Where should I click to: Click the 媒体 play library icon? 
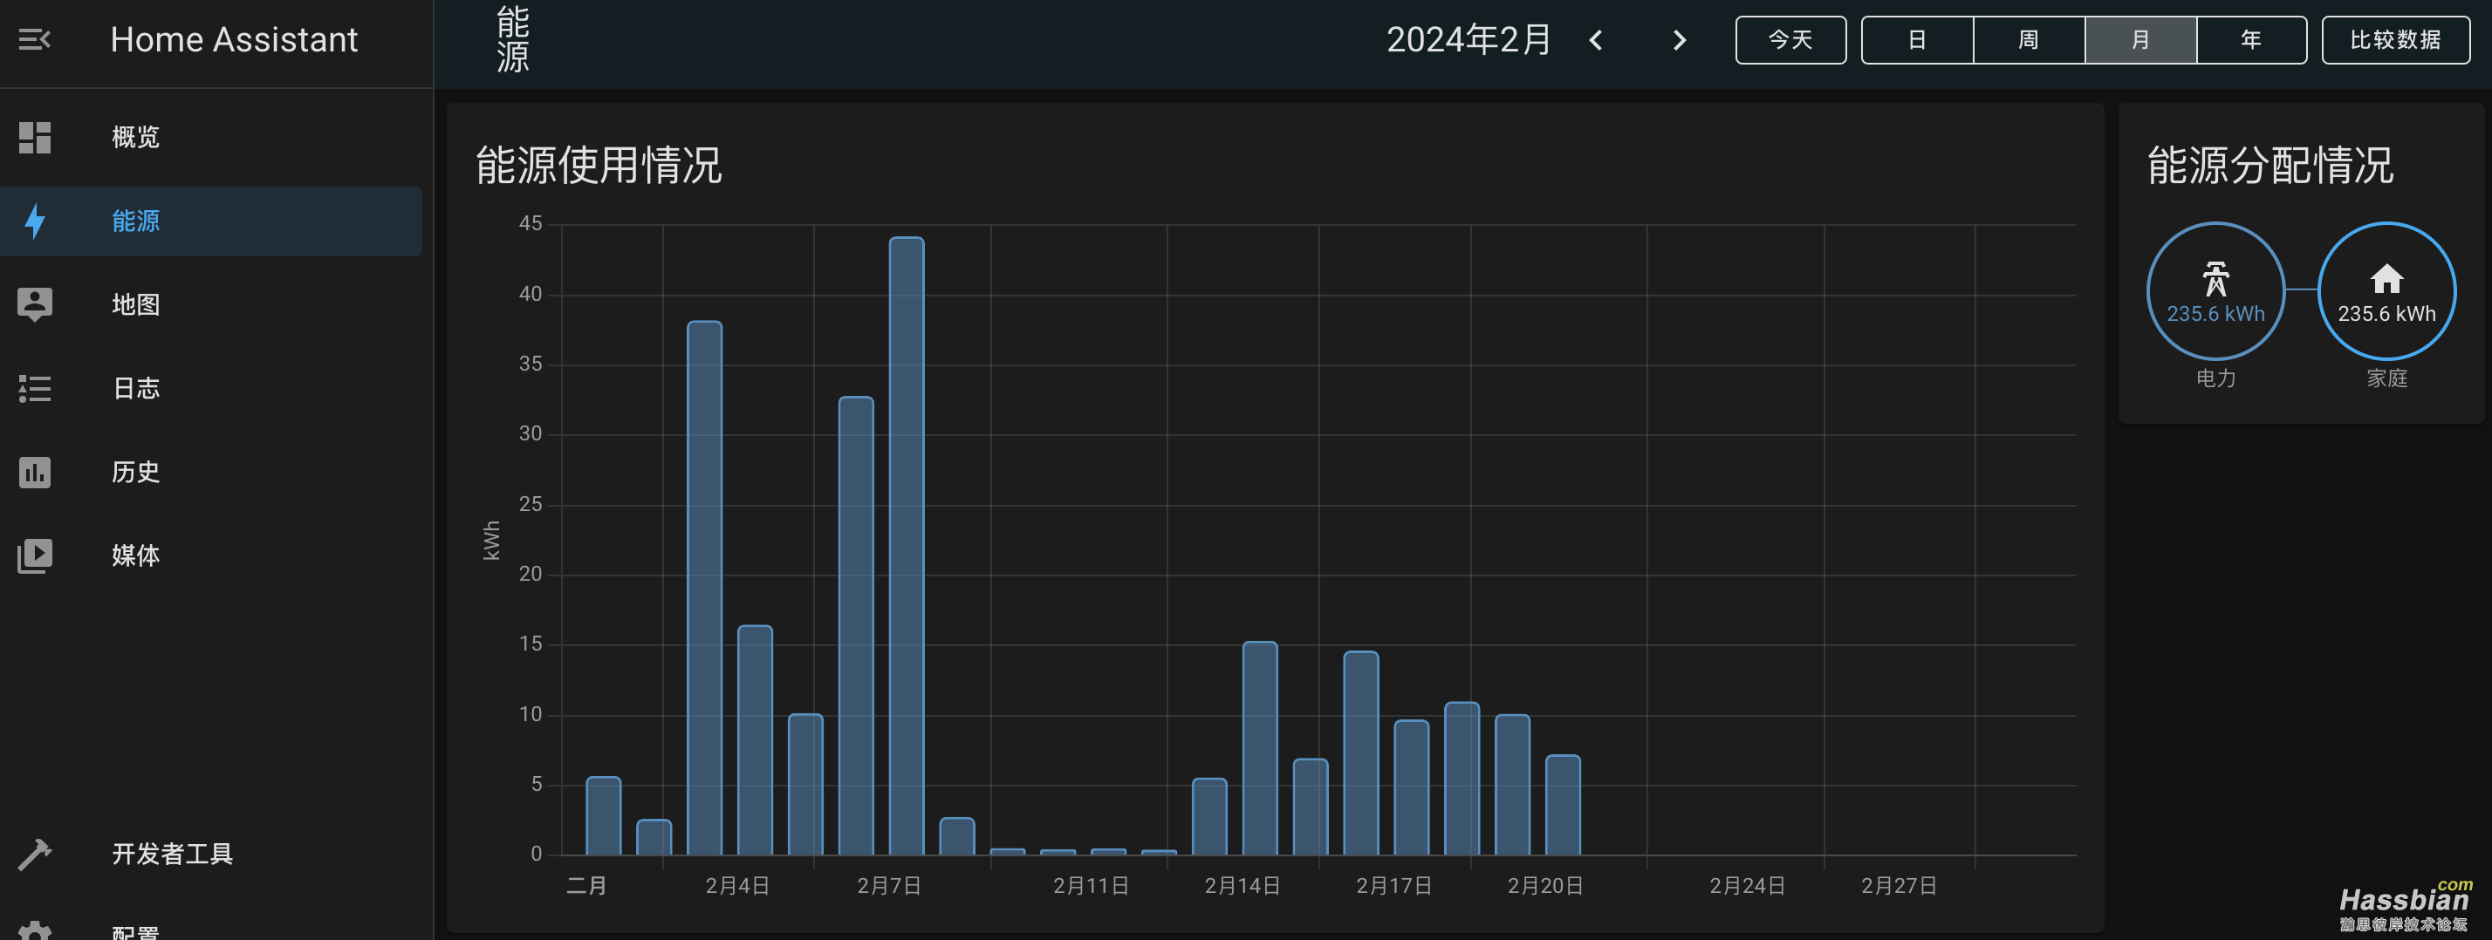click(35, 556)
